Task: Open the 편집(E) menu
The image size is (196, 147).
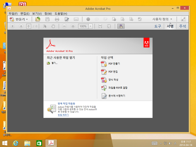Action: pos(25,13)
